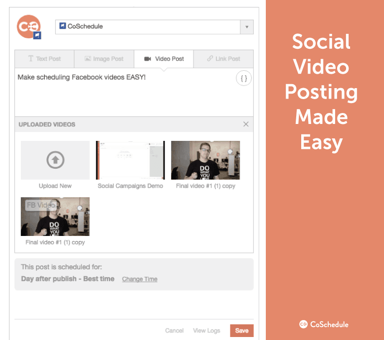384x340 pixels.
Task: Click the Change Time link
Action: [x=140, y=279]
